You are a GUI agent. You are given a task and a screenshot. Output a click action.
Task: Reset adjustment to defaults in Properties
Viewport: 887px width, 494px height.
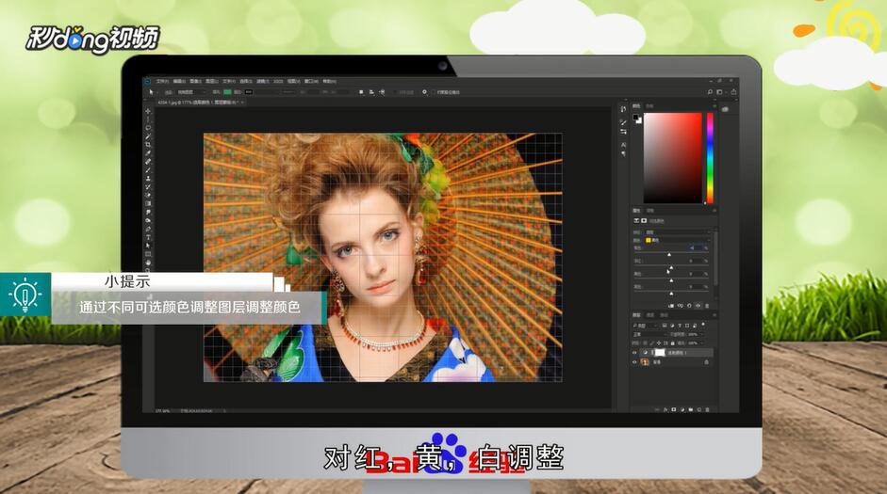point(690,306)
